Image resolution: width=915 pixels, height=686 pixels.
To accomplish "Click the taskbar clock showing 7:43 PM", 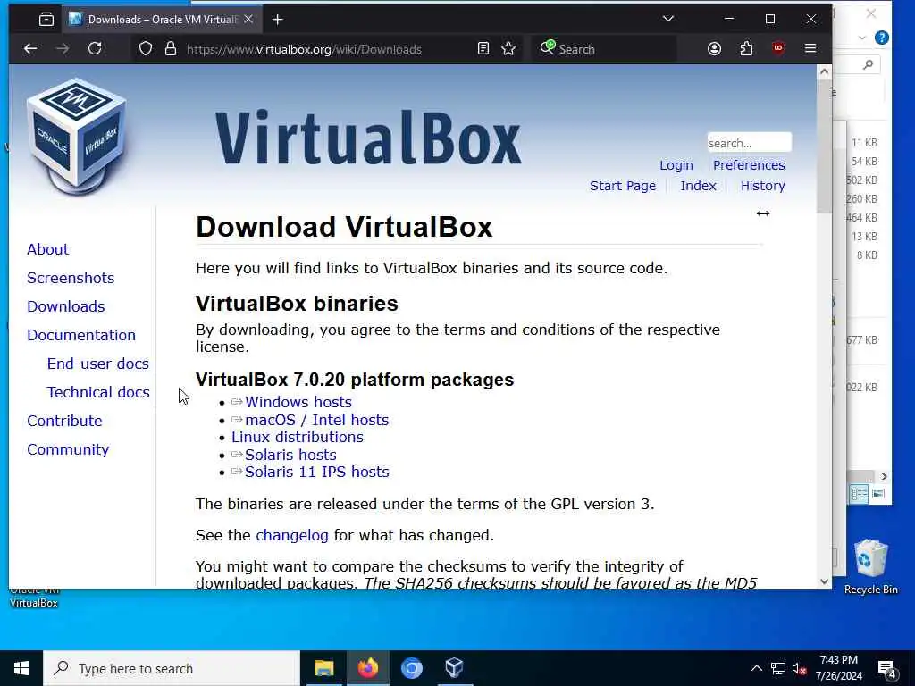I will (838, 668).
